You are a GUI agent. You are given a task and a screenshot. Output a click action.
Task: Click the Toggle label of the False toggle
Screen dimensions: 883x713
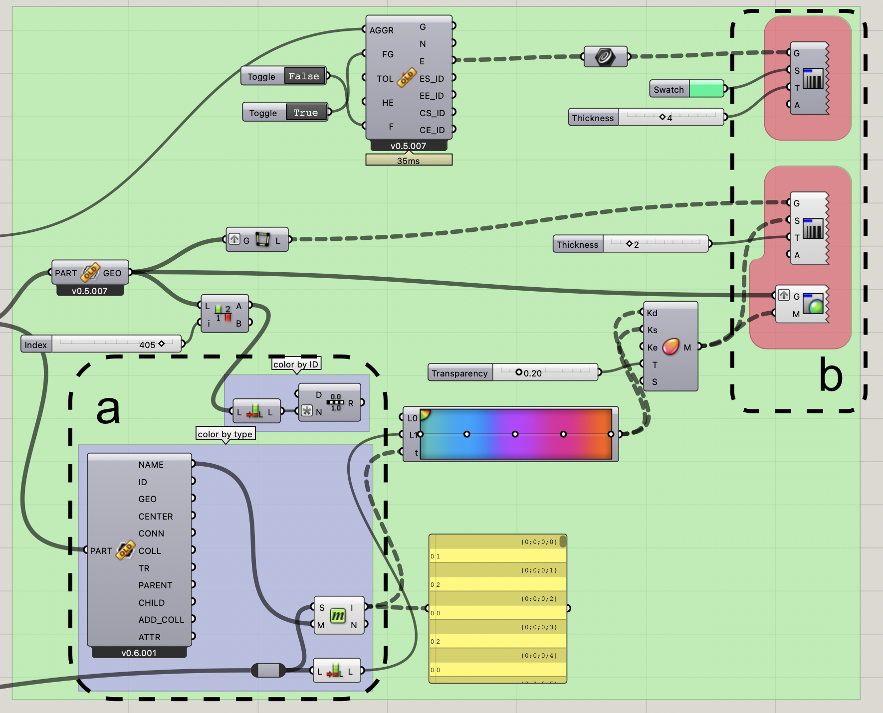(262, 76)
